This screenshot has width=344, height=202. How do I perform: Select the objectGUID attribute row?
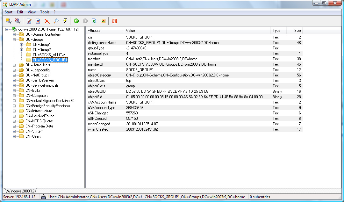click(x=194, y=91)
